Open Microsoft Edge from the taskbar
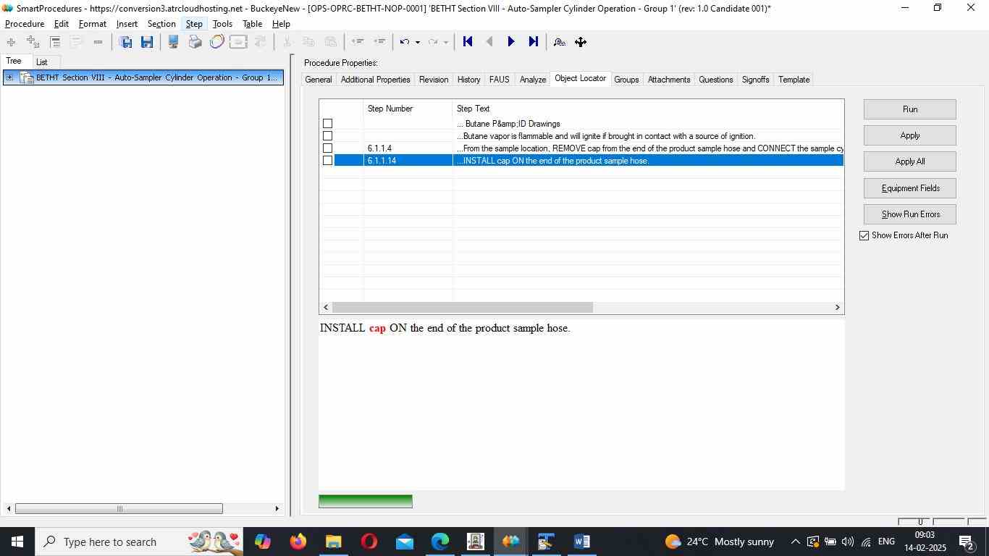 tap(439, 542)
